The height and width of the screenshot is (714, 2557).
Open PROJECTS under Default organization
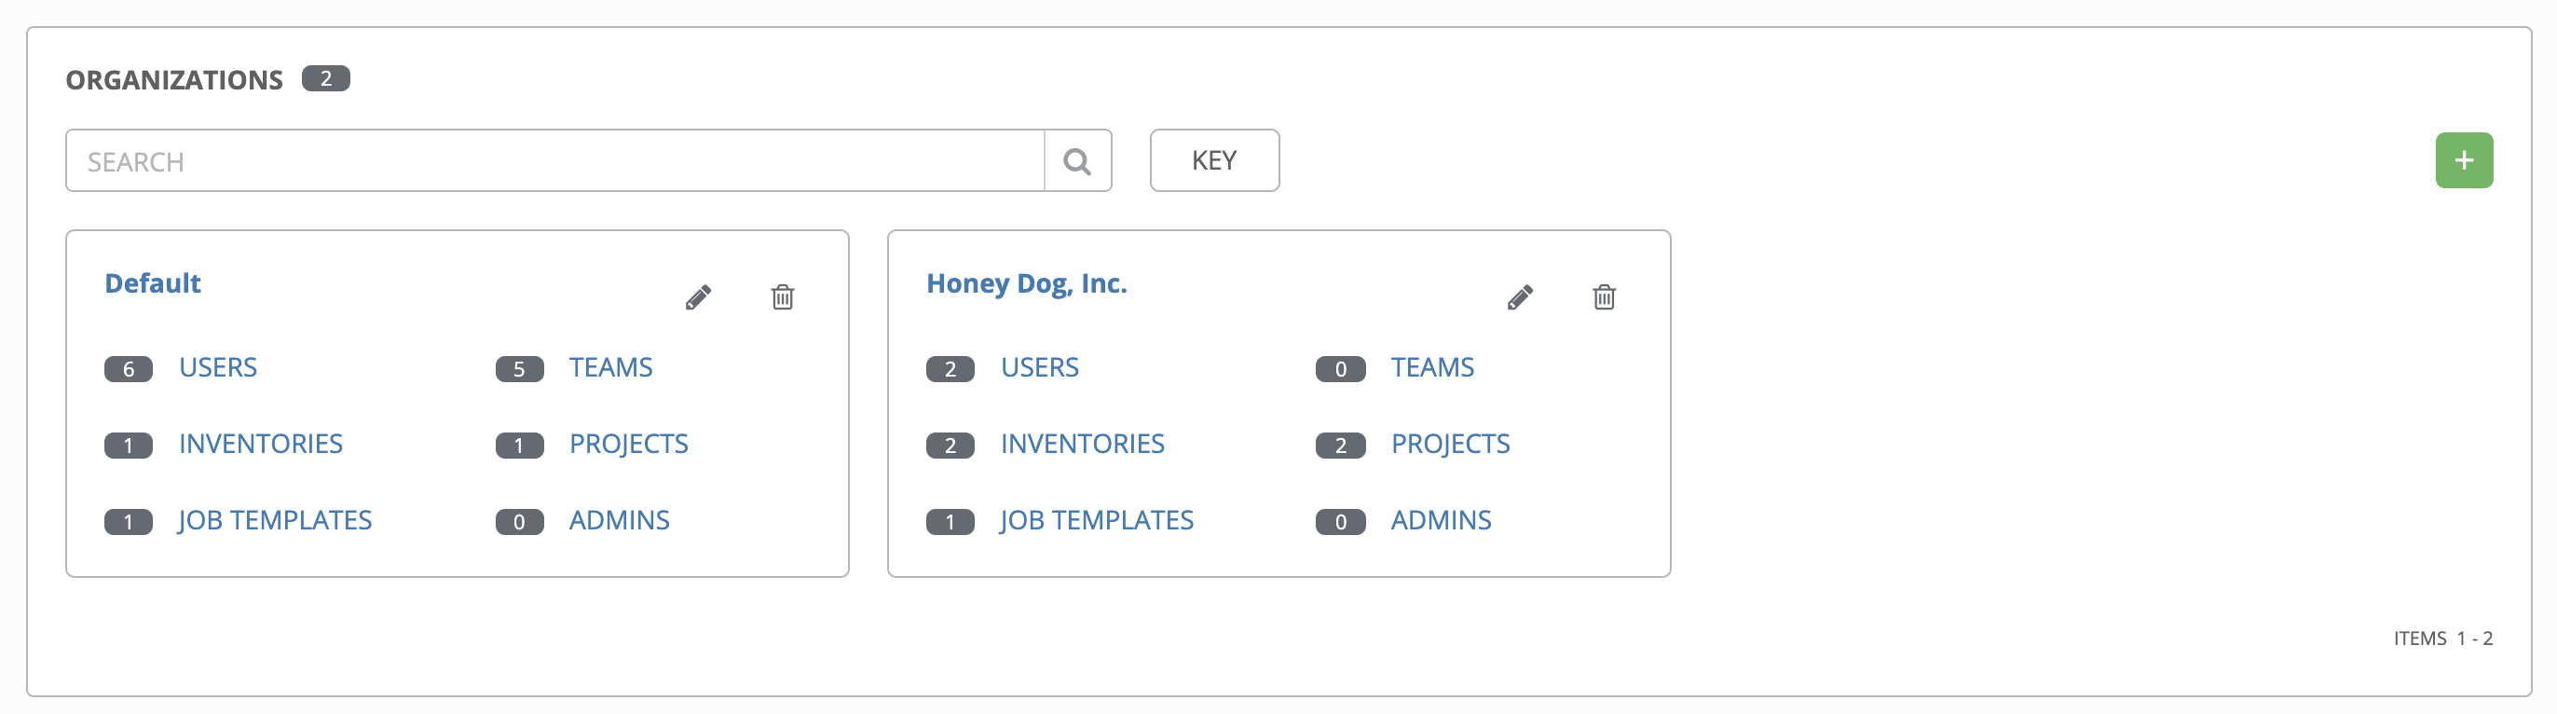[628, 444]
